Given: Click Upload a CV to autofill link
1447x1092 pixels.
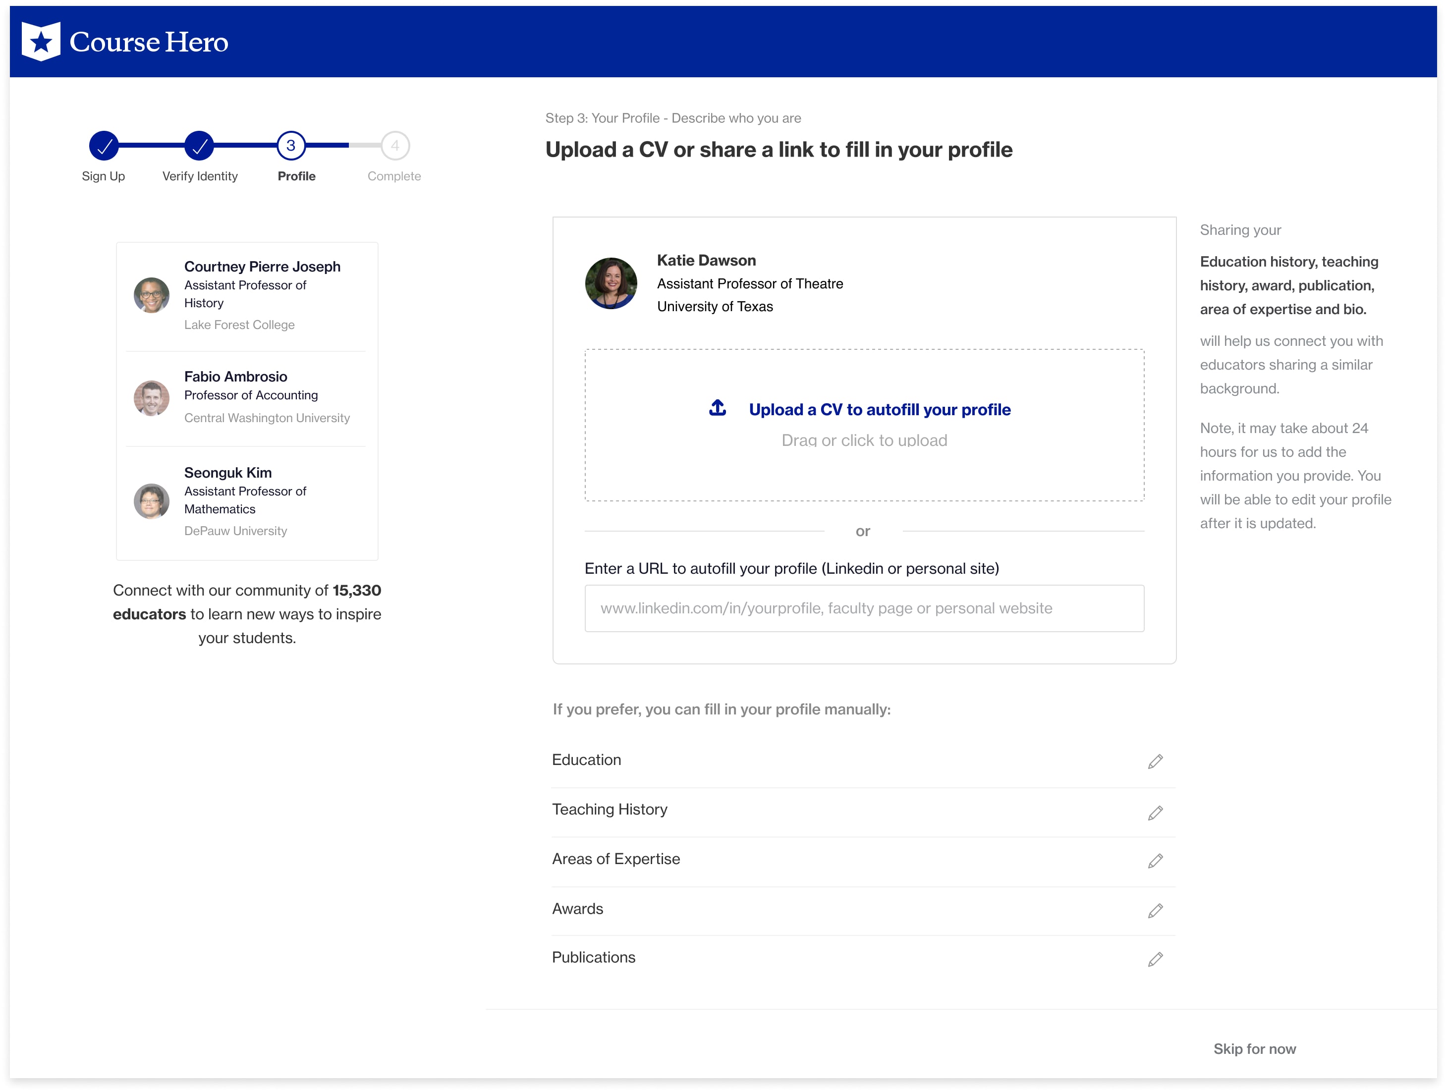Looking at the screenshot, I should pos(879,409).
